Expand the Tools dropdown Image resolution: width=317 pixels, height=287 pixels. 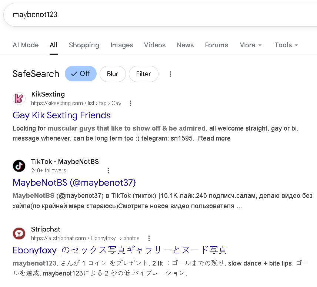[286, 45]
